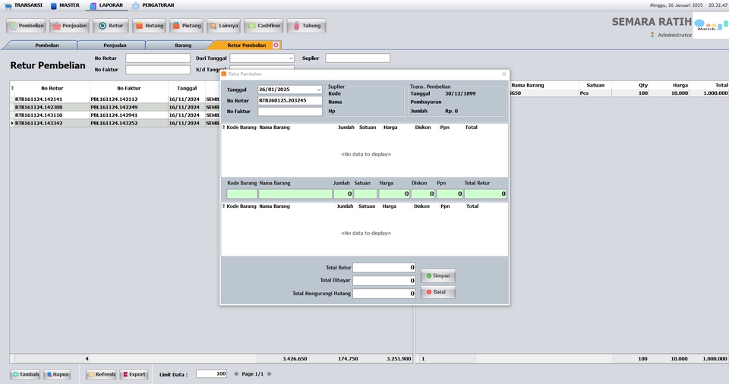
Task: Click the Pcs satuan cell
Action: [595, 93]
